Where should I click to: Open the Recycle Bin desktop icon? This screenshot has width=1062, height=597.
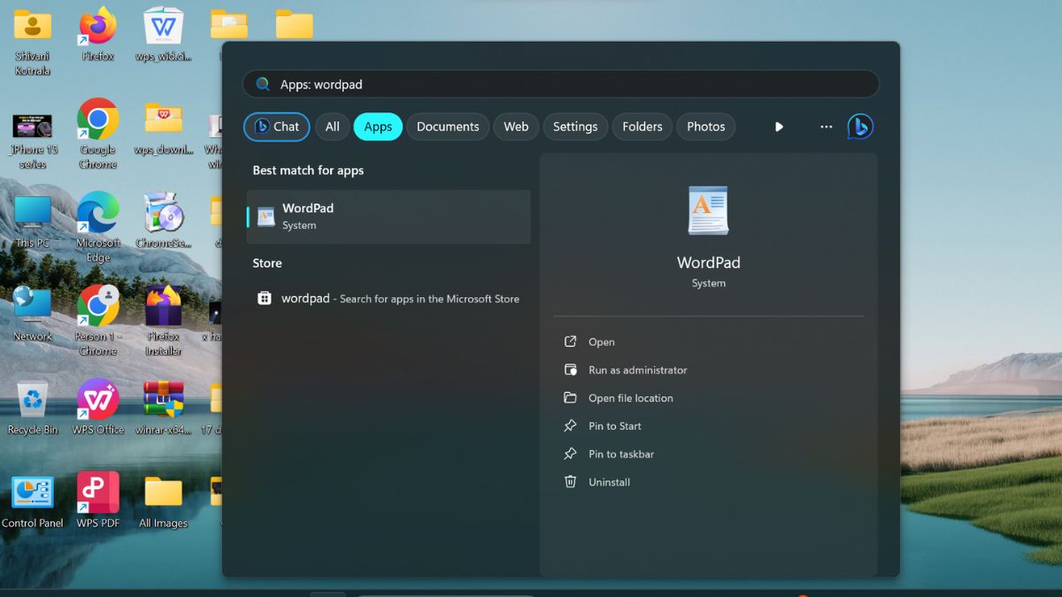click(33, 401)
